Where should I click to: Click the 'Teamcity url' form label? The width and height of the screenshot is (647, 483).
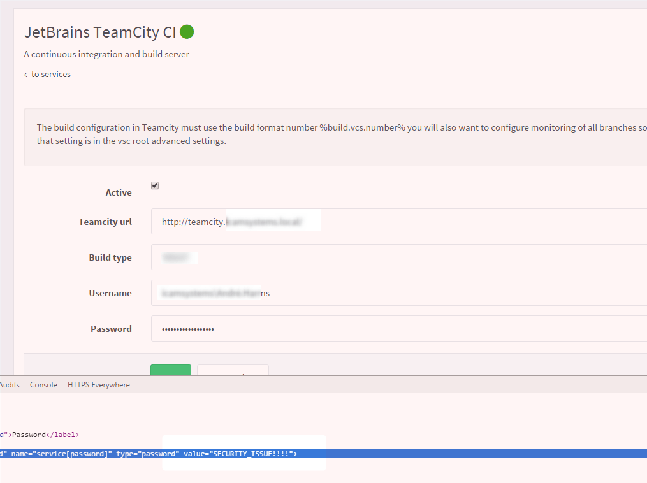point(105,222)
